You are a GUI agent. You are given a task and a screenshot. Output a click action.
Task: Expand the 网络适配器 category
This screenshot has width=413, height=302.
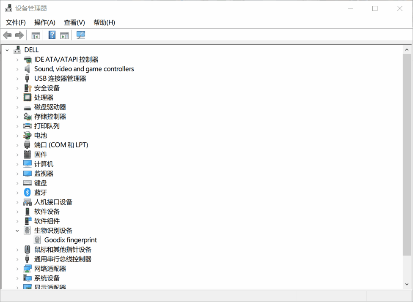click(x=17, y=269)
